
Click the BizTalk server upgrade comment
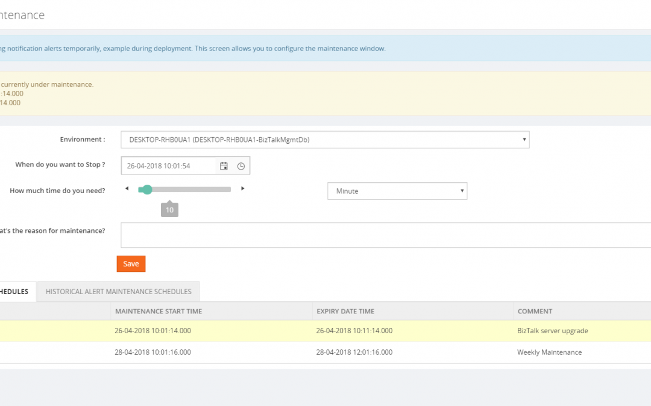(x=553, y=331)
